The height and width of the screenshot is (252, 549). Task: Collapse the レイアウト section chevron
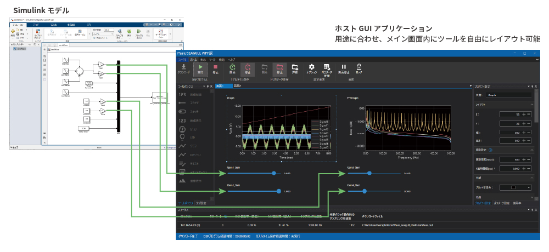[x=532, y=105]
